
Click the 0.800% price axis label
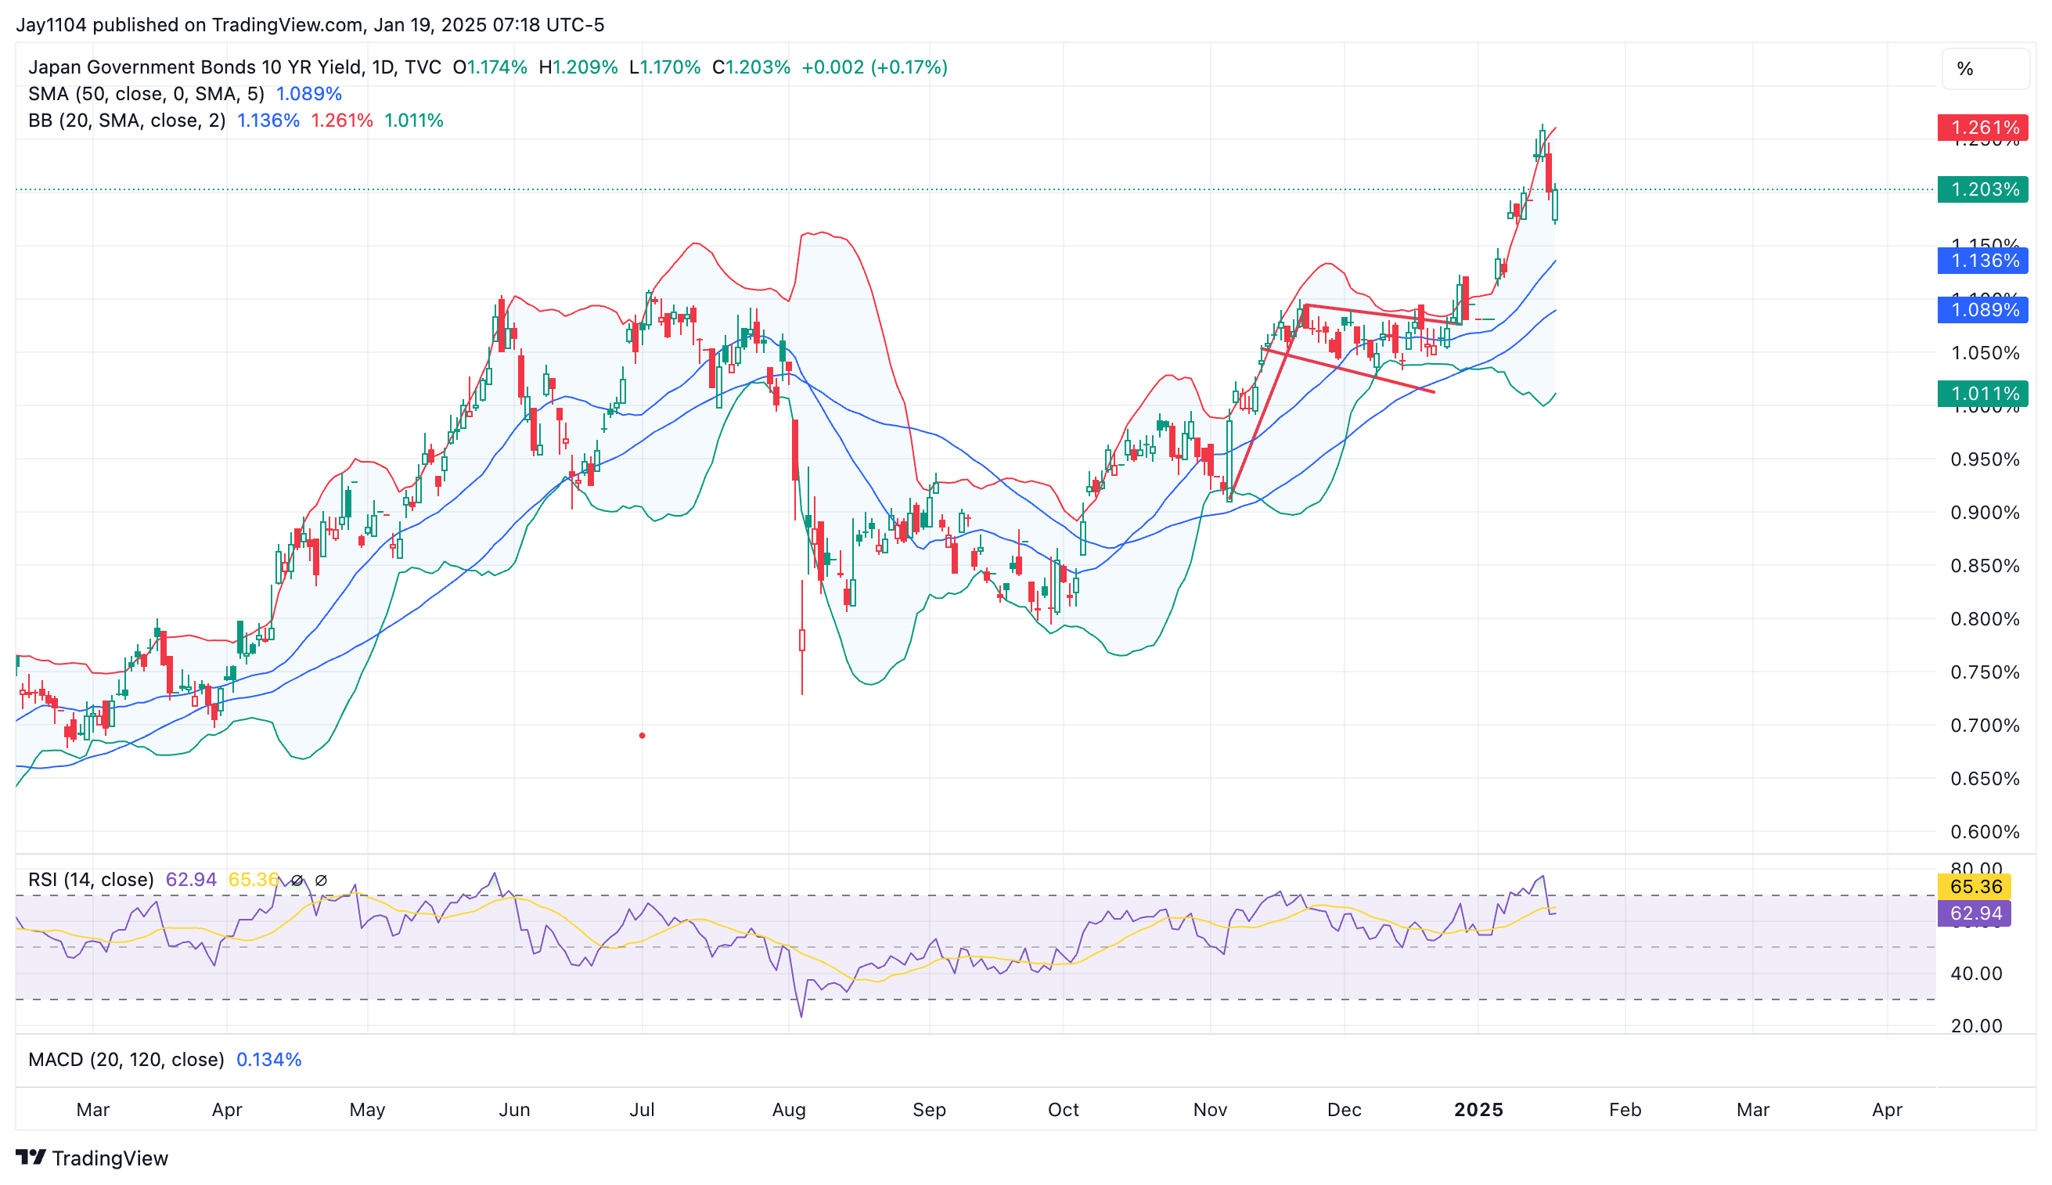(1985, 619)
